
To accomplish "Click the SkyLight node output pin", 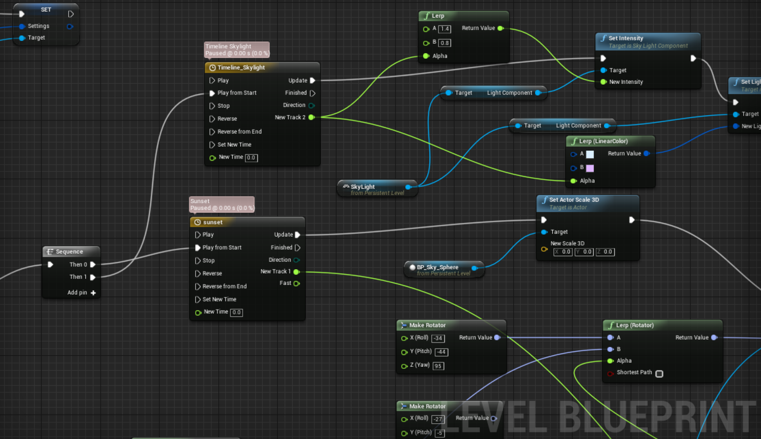I will click(408, 187).
